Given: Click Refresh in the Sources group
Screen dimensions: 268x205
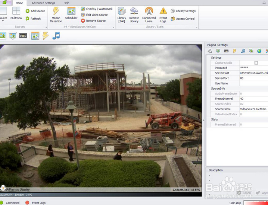Looking at the screenshot, I should pos(33,19).
